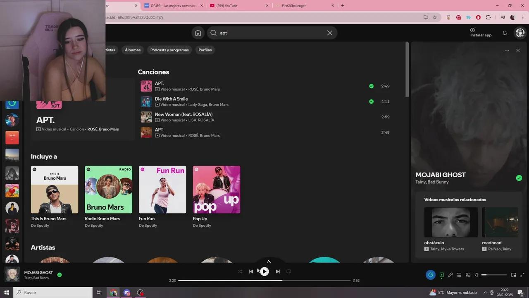Open the Windows Start menu
This screenshot has height=298, width=529.
coord(7,293)
